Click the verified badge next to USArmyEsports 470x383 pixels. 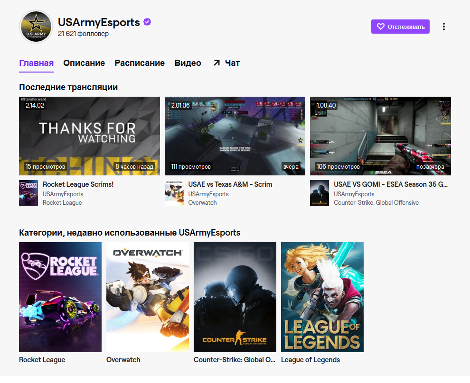pos(147,22)
